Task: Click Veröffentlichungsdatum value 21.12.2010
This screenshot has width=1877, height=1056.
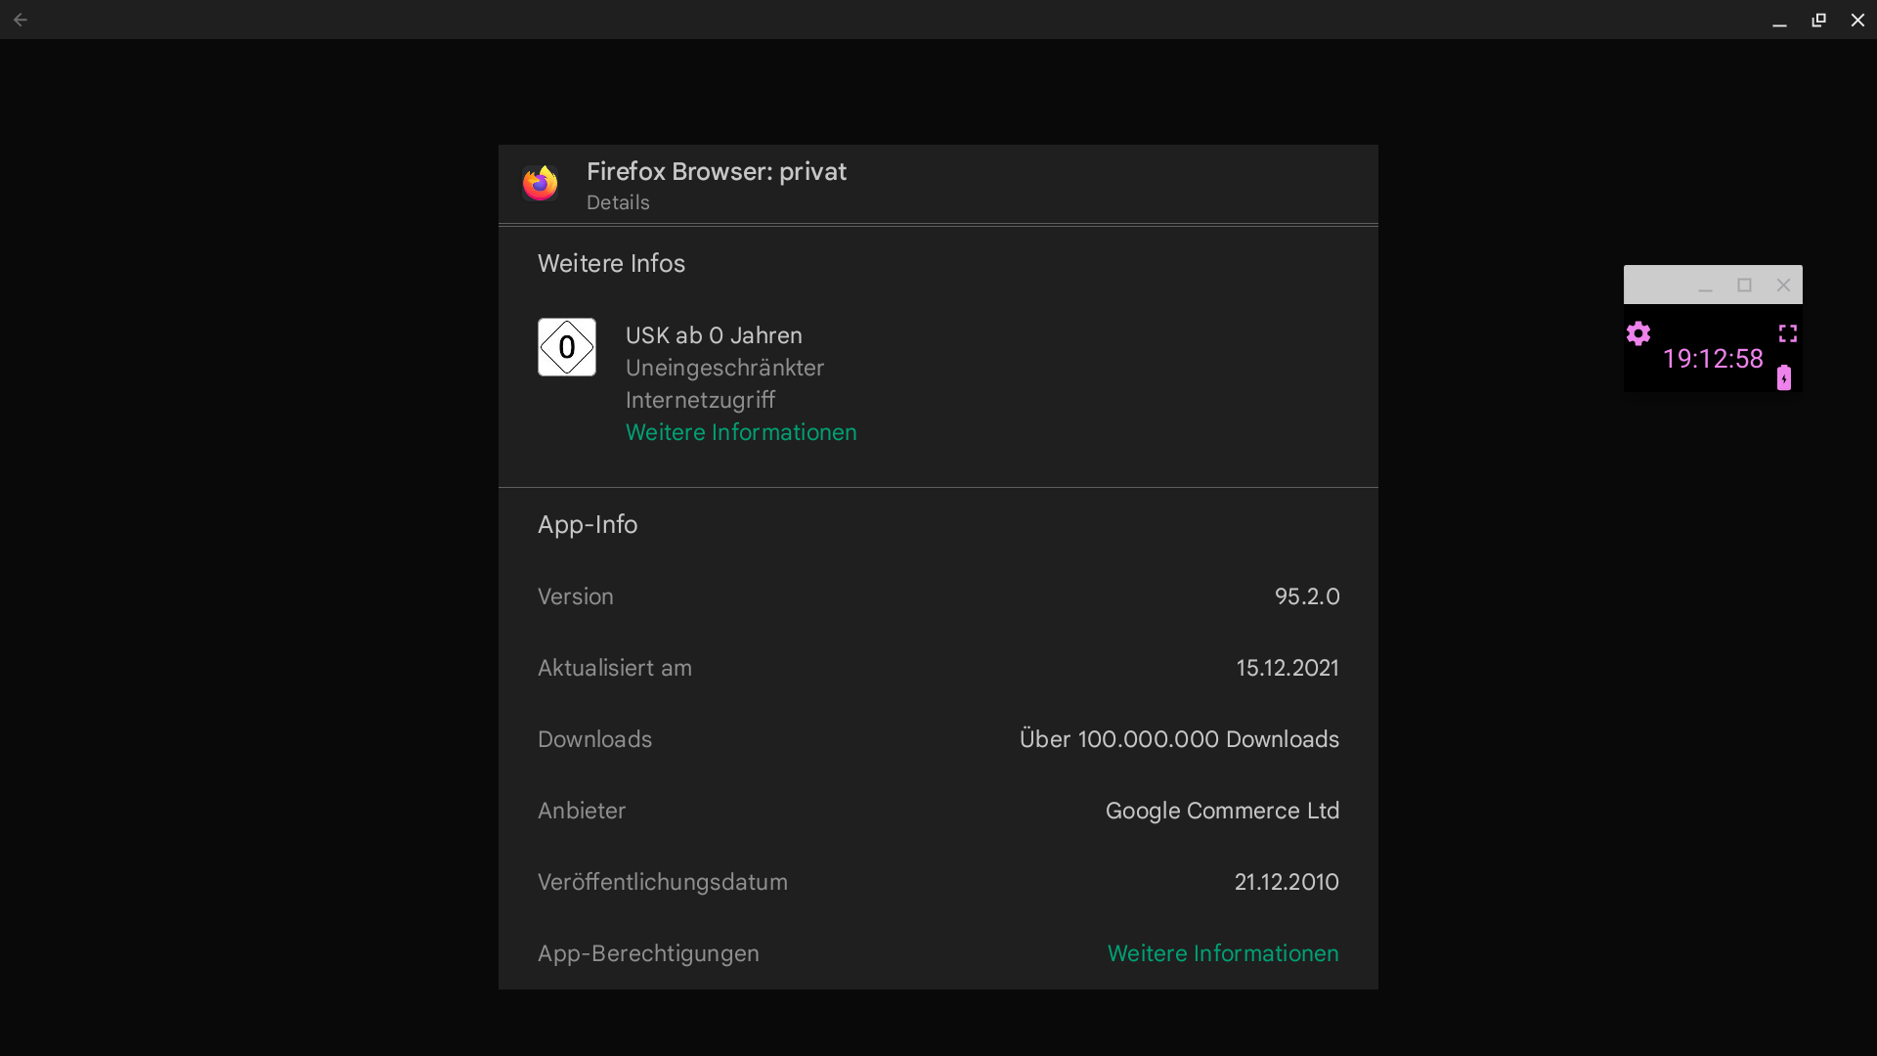Action: (x=1286, y=882)
